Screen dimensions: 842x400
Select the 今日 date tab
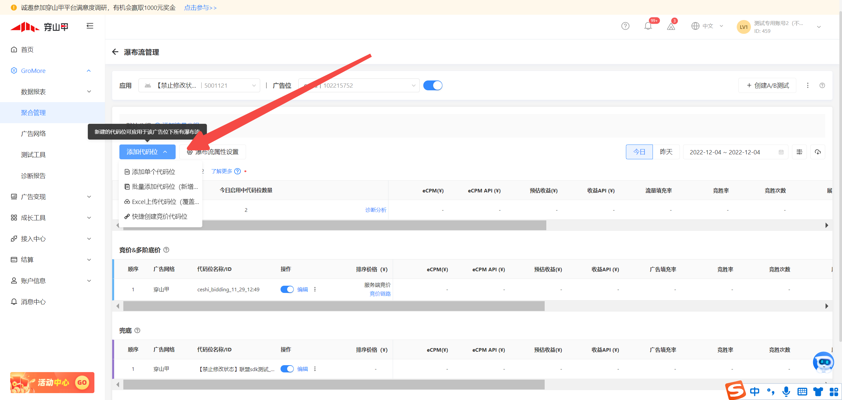[639, 152]
